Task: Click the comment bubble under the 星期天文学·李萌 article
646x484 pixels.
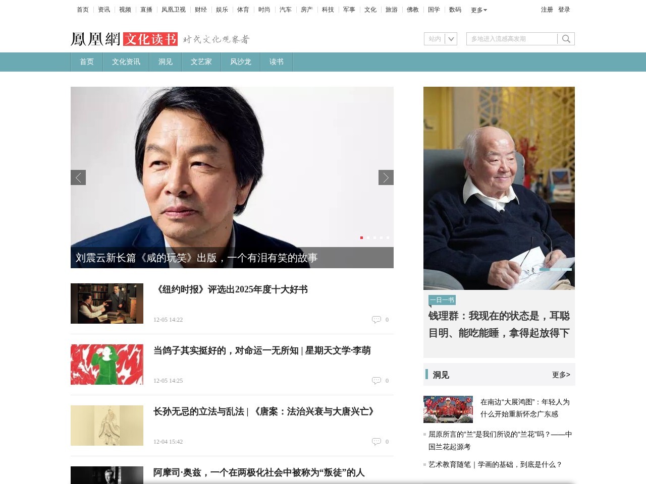Action: [377, 380]
